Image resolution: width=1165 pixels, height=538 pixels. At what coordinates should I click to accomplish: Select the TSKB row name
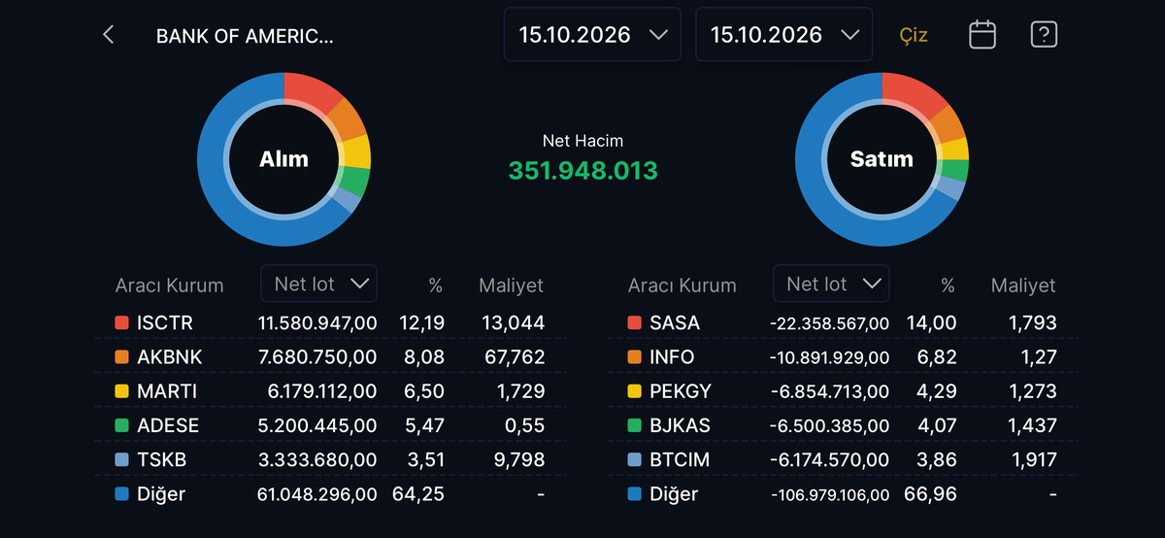(x=161, y=460)
